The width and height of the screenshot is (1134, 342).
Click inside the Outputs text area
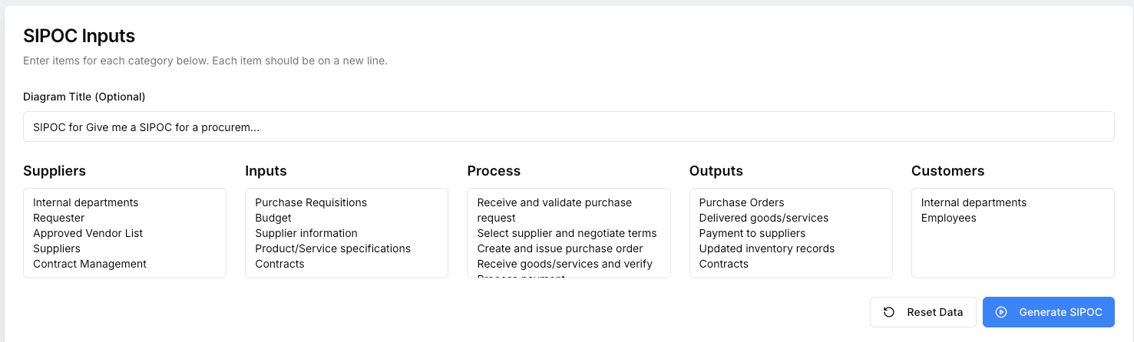(x=791, y=233)
